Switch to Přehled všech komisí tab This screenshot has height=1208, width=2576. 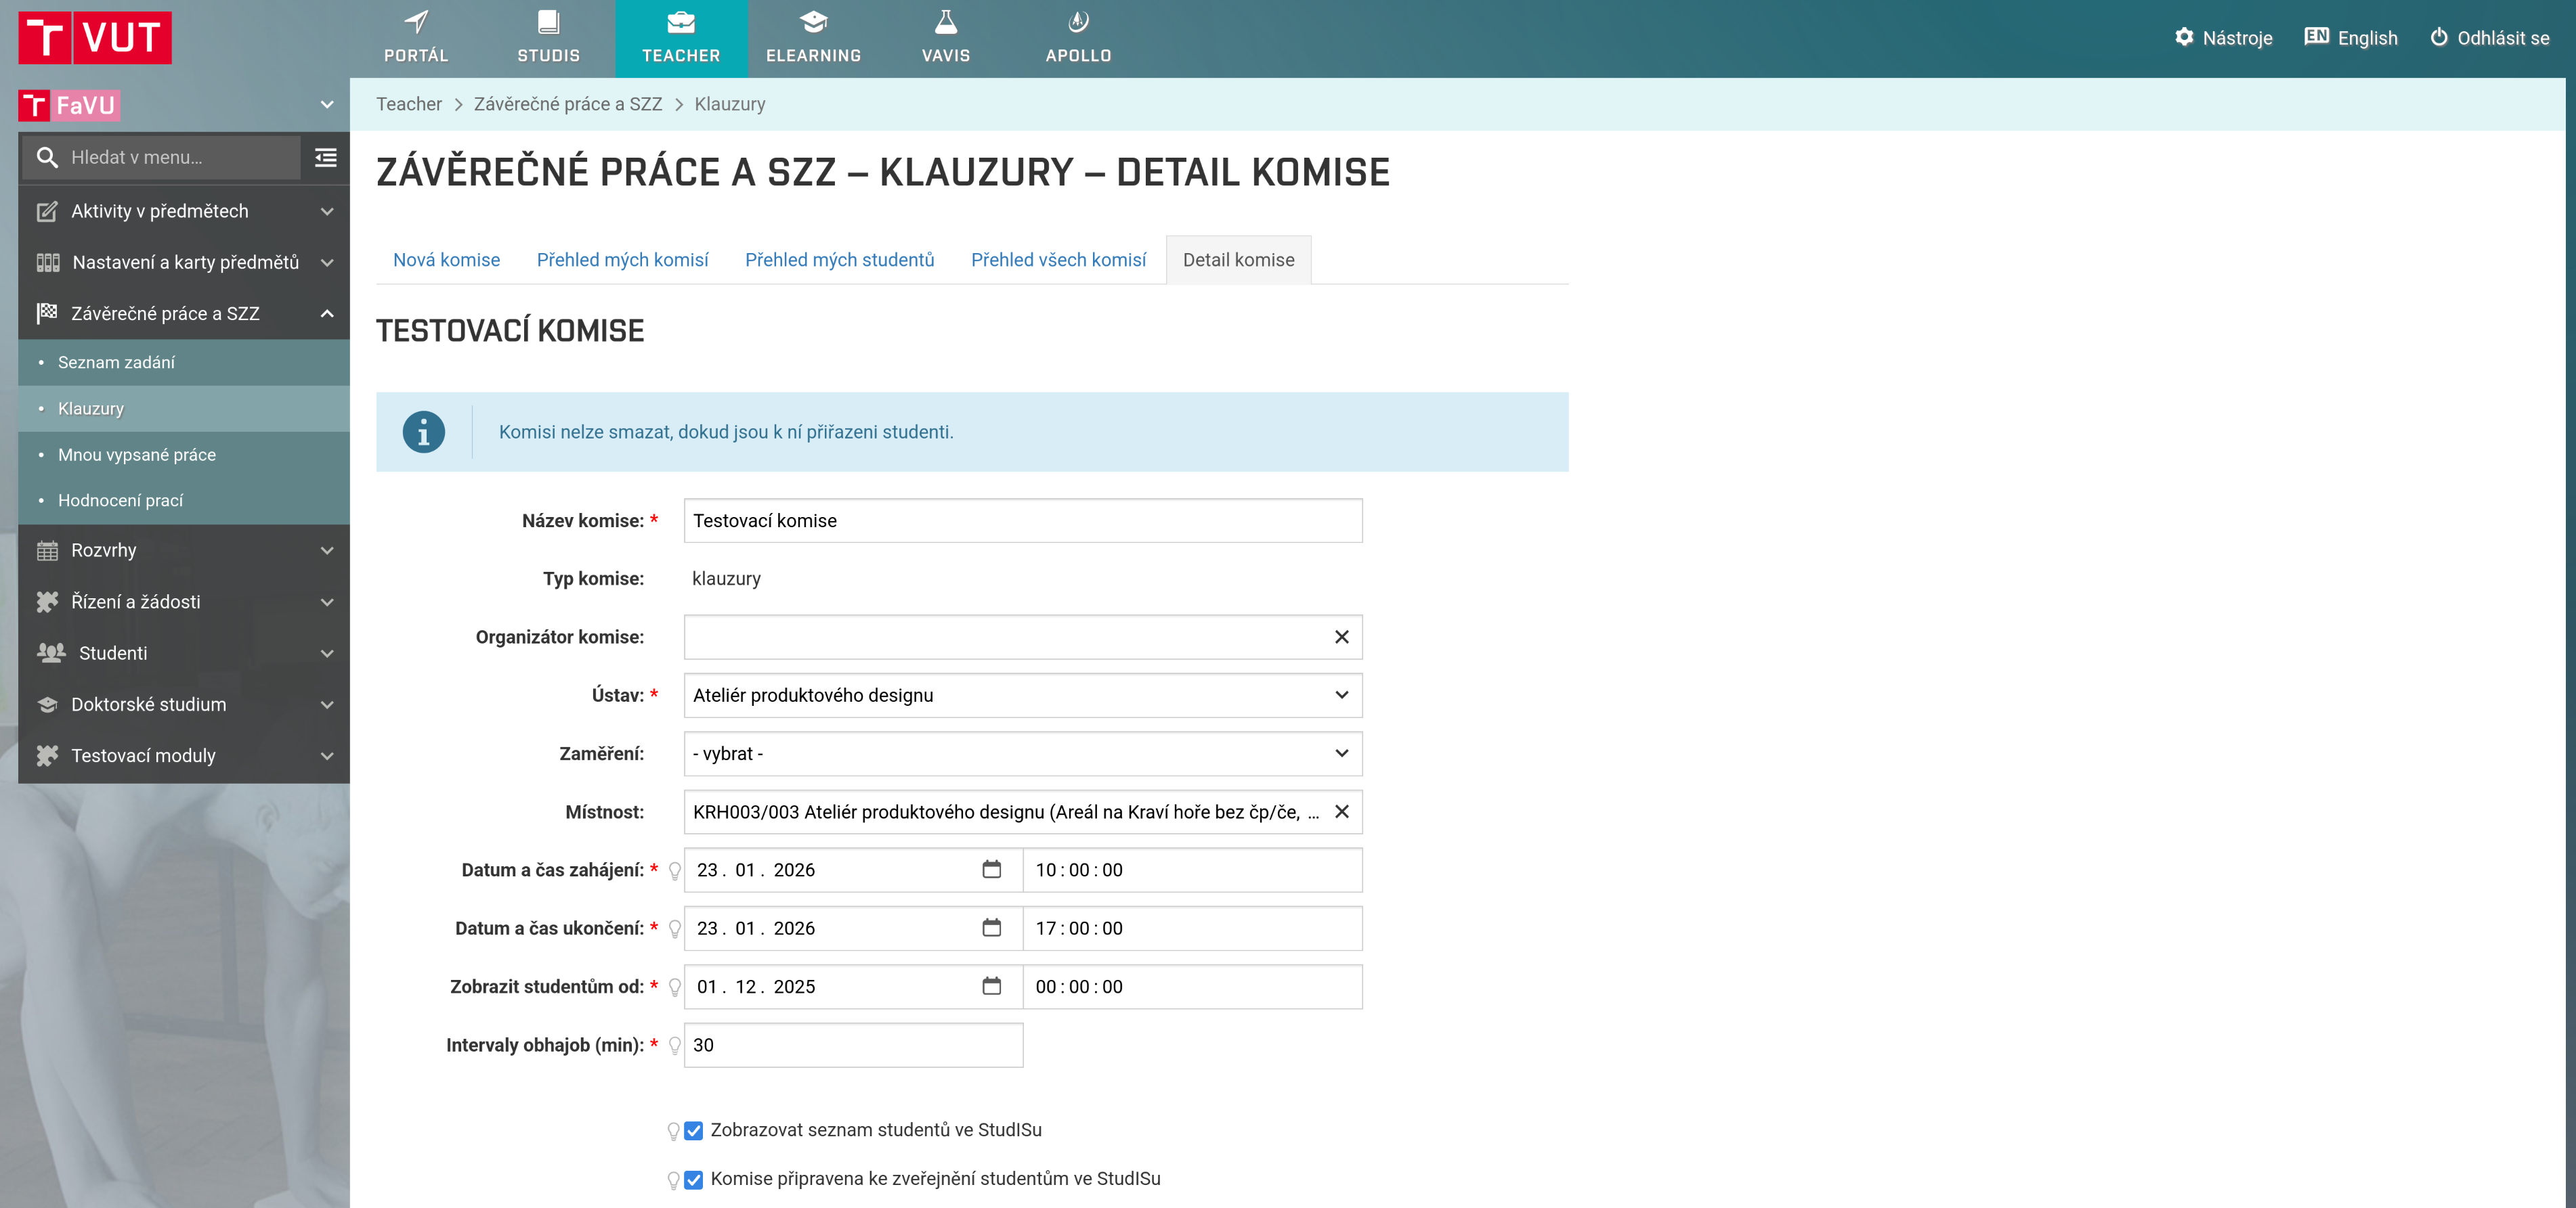pos(1058,260)
